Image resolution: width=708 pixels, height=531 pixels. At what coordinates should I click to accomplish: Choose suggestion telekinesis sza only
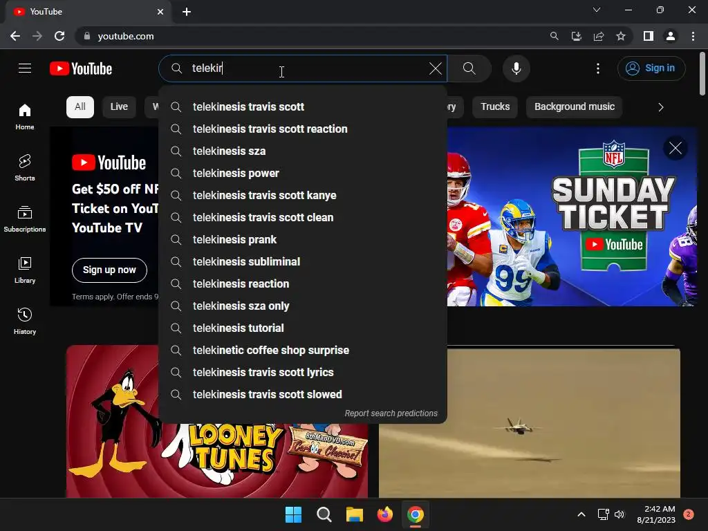[303, 306]
